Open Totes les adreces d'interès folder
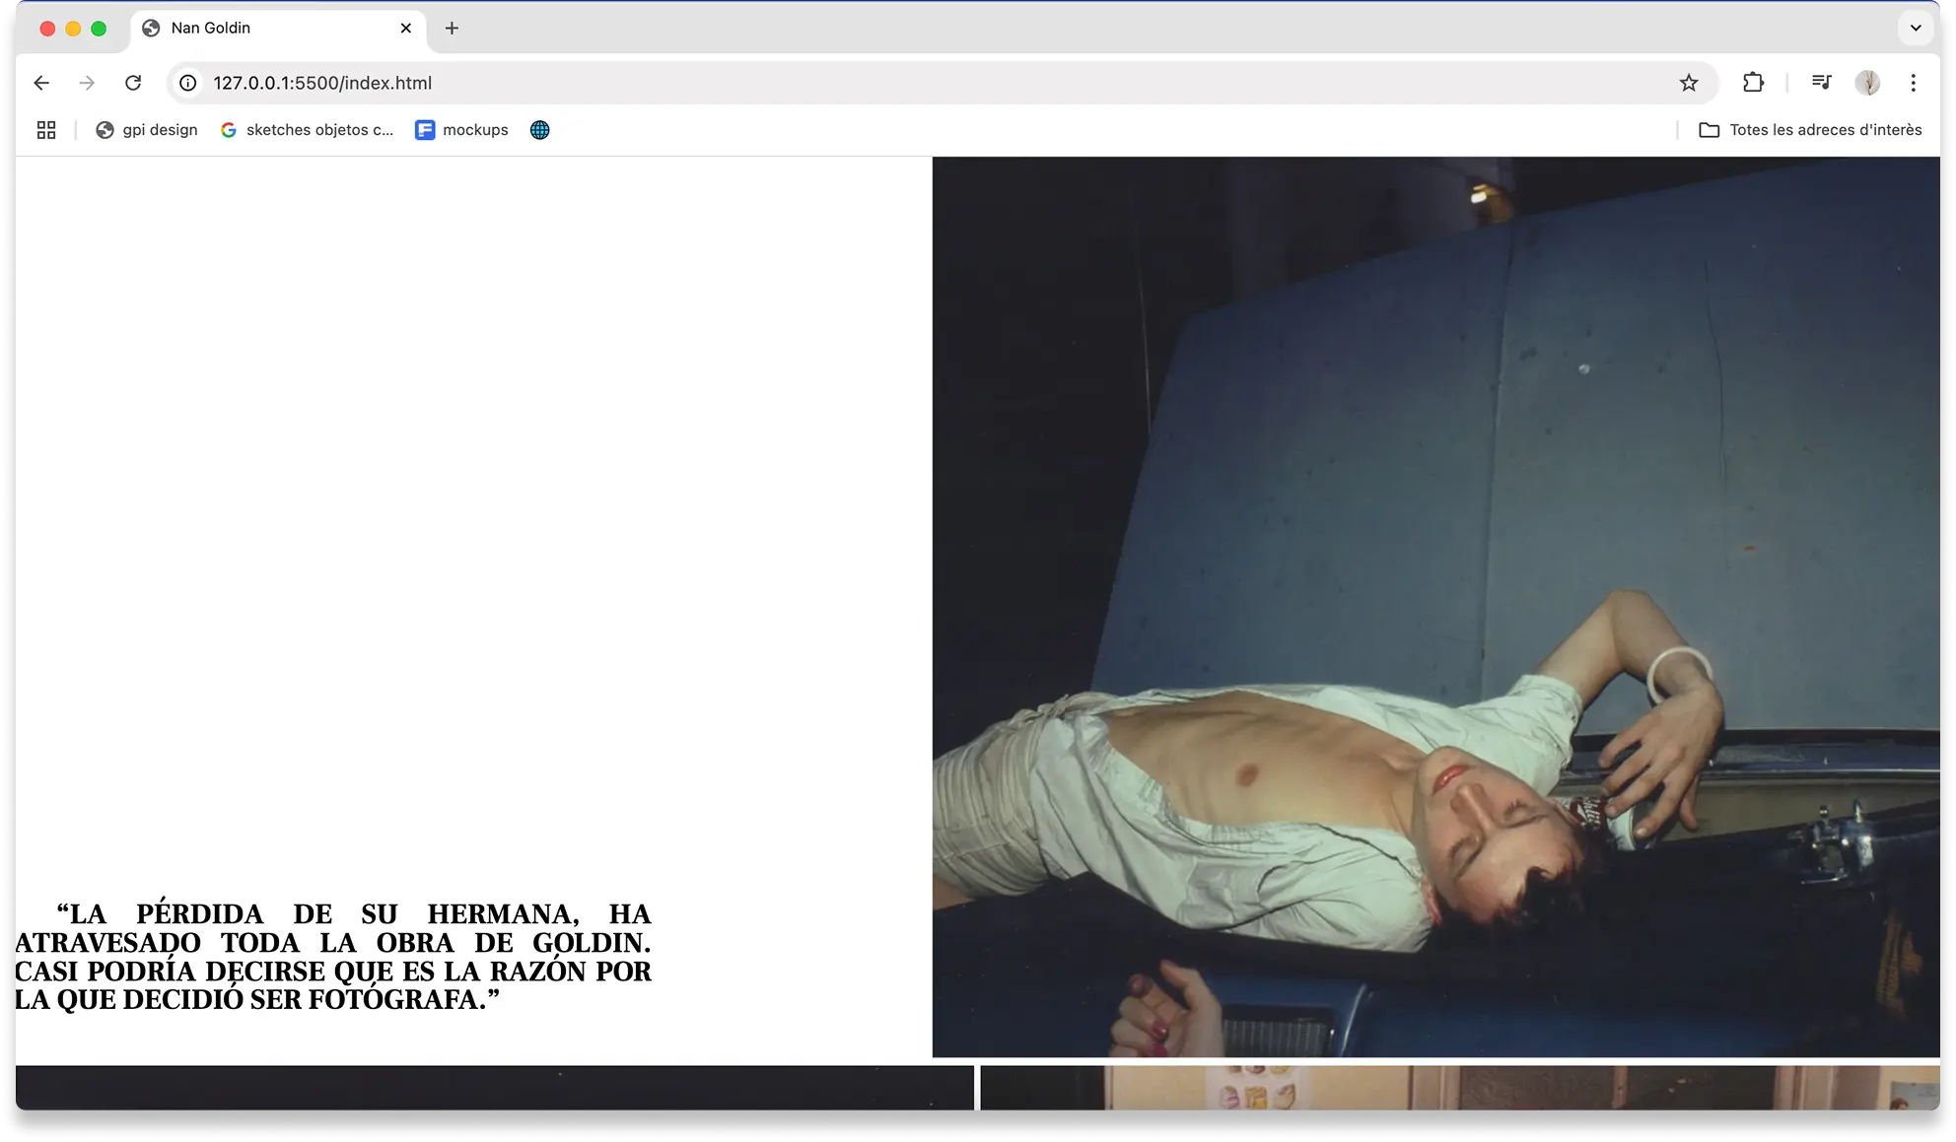1956x1142 pixels. tap(1810, 130)
